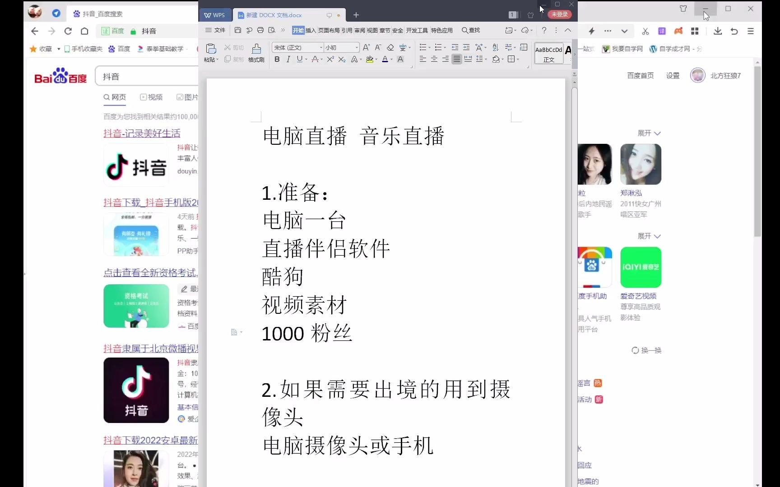The height and width of the screenshot is (487, 780).
Task: Click the 未登录 login button in WPS
Action: tap(560, 14)
